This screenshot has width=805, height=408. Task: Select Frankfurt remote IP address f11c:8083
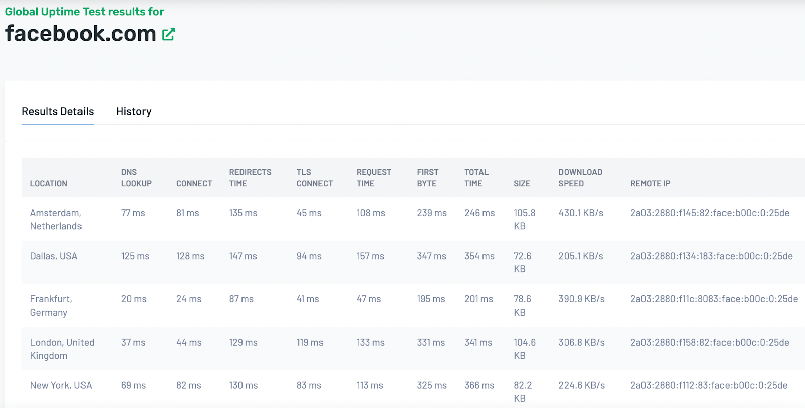pyautogui.click(x=714, y=299)
